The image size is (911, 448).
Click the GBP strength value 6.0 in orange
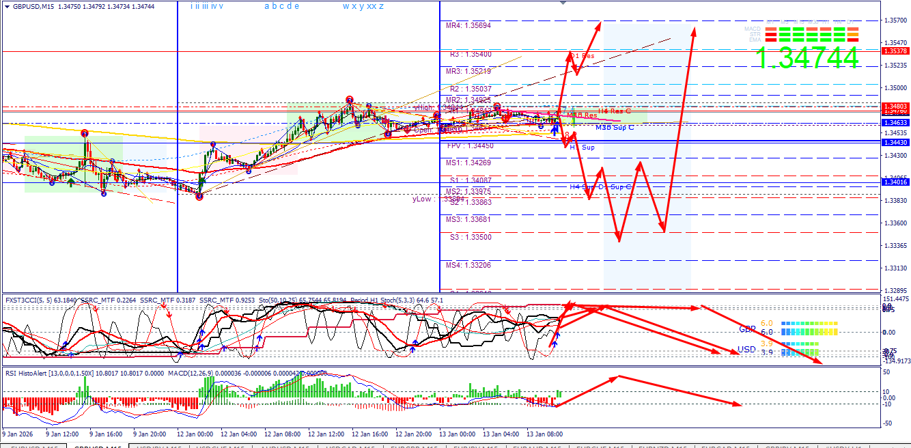766,323
